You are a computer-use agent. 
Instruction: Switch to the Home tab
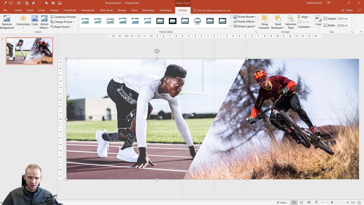click(x=18, y=10)
